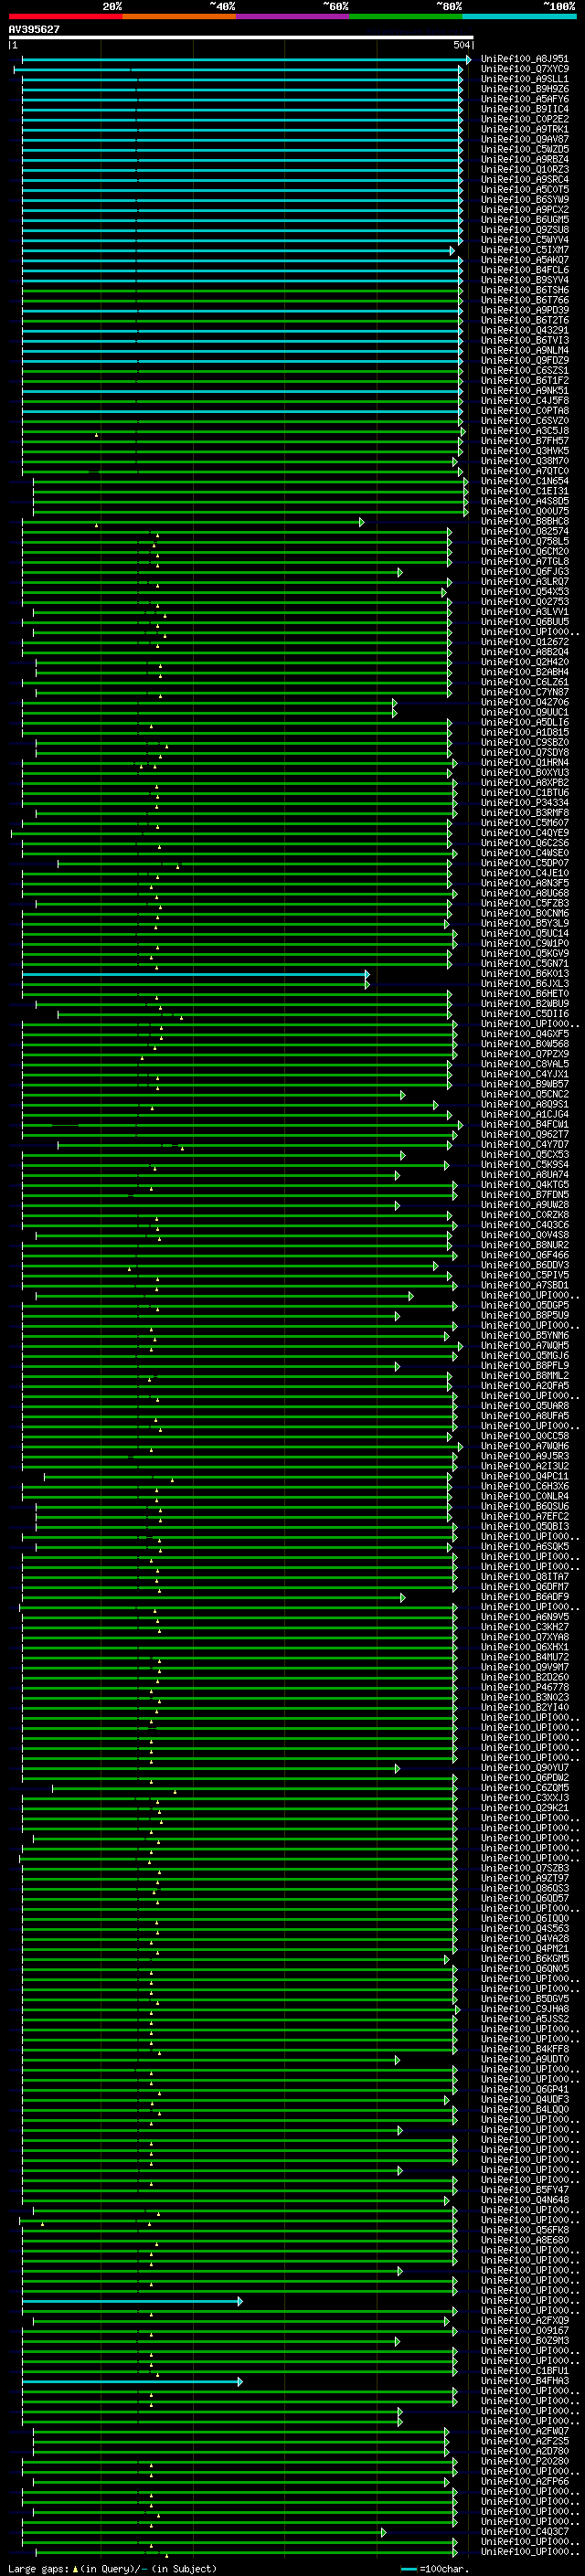The image size is (585, 2576).
Task: Select the UniRef100_Q00U75 label
Action: click(x=524, y=511)
